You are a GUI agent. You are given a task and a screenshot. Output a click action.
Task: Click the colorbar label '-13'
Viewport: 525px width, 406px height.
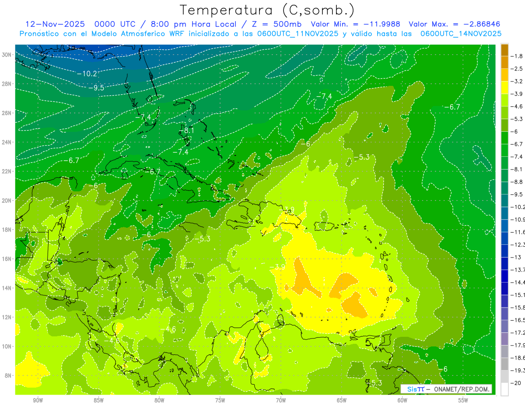(516, 257)
